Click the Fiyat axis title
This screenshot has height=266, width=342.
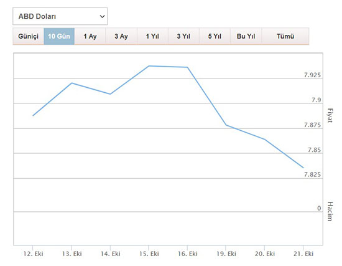click(x=330, y=115)
